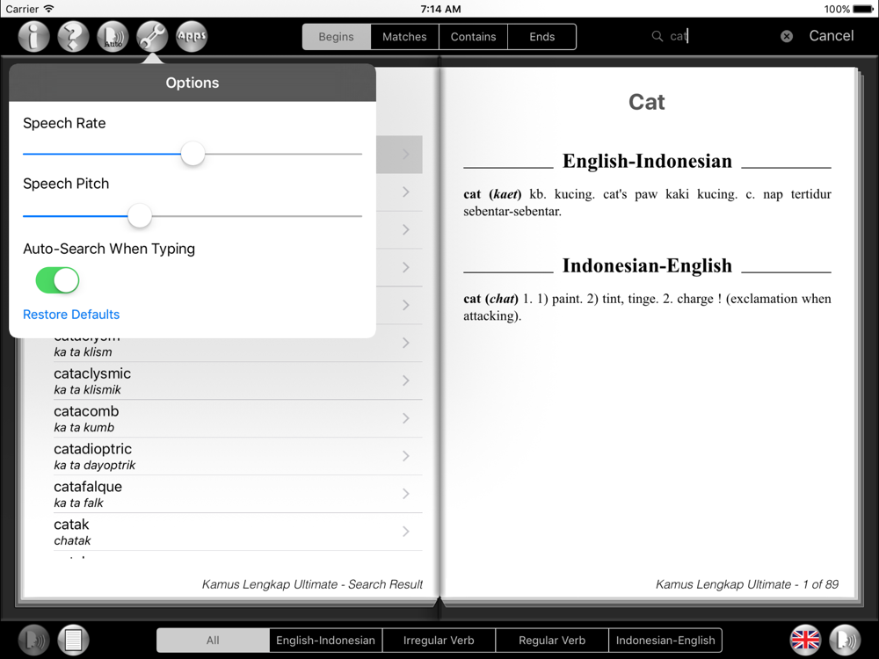Open the catadioptric entry
The width and height of the screenshot is (879, 659).
pos(237,456)
